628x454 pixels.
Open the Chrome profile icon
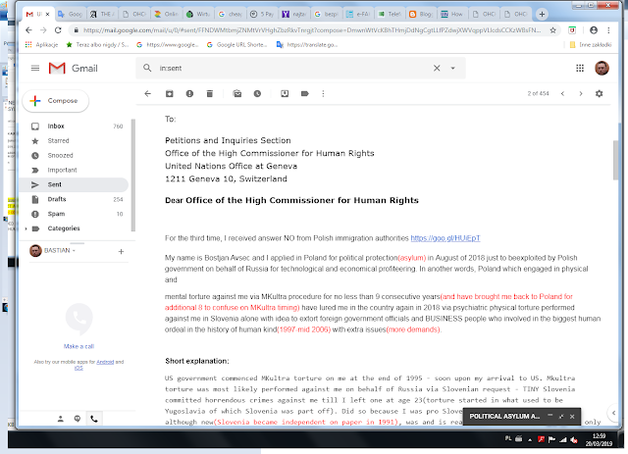point(594,30)
